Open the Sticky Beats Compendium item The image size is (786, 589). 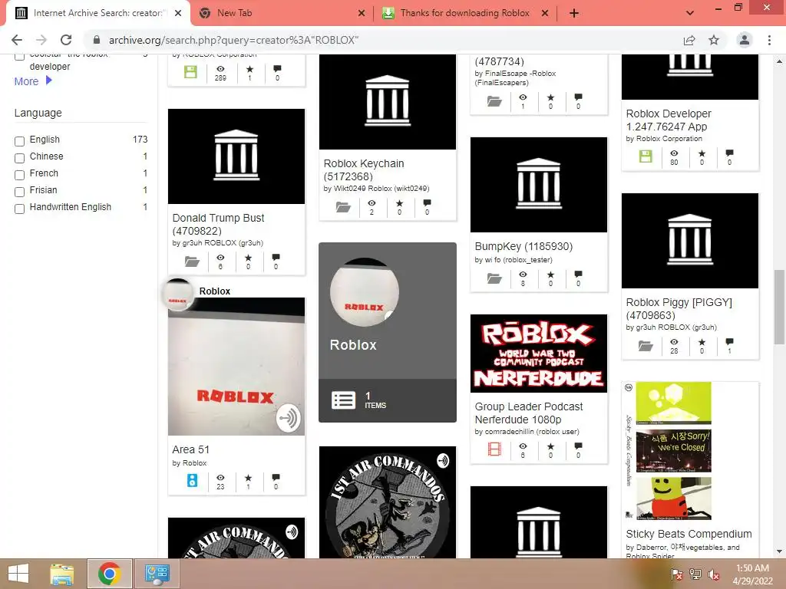[689, 534]
